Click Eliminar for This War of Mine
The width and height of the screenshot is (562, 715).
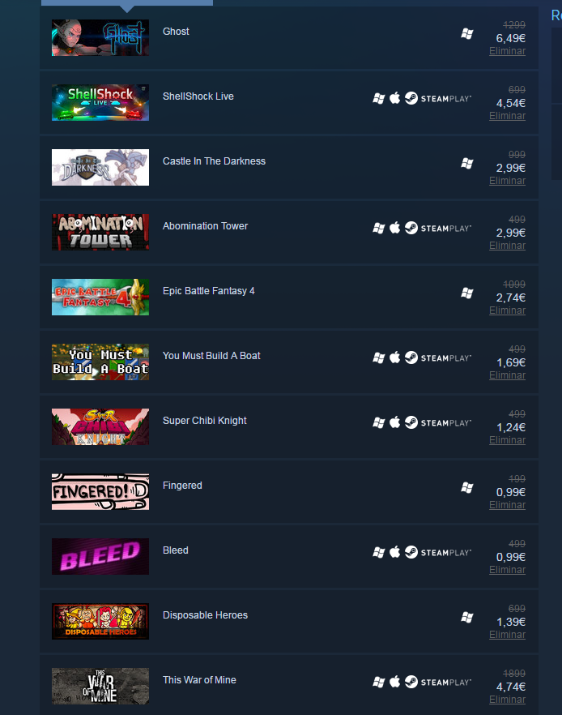click(x=508, y=700)
